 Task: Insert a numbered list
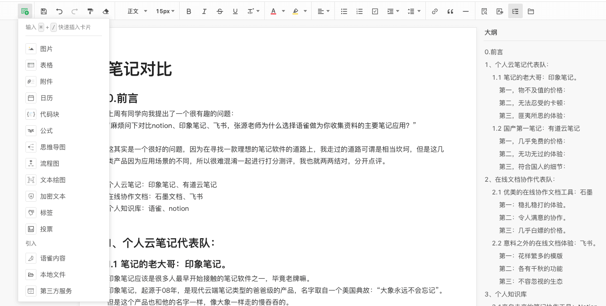click(x=359, y=11)
